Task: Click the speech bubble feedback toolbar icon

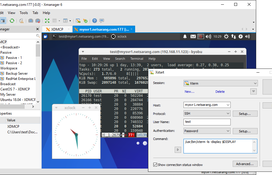Action: coord(102,21)
